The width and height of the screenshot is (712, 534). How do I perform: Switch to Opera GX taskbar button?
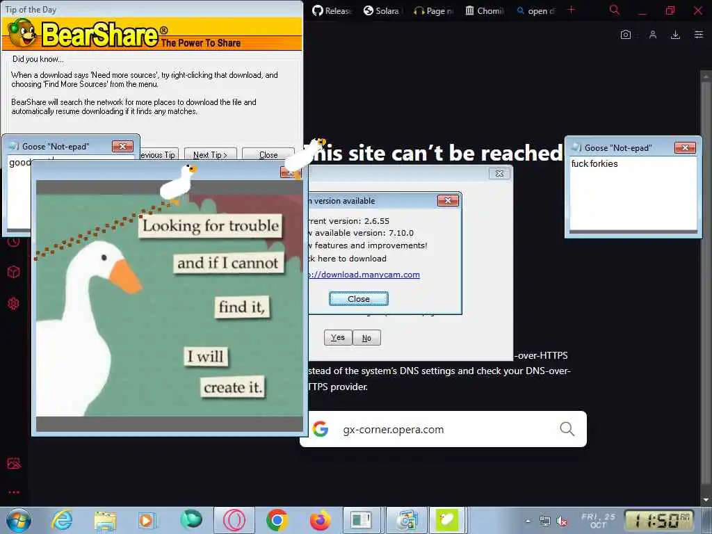pos(234,520)
